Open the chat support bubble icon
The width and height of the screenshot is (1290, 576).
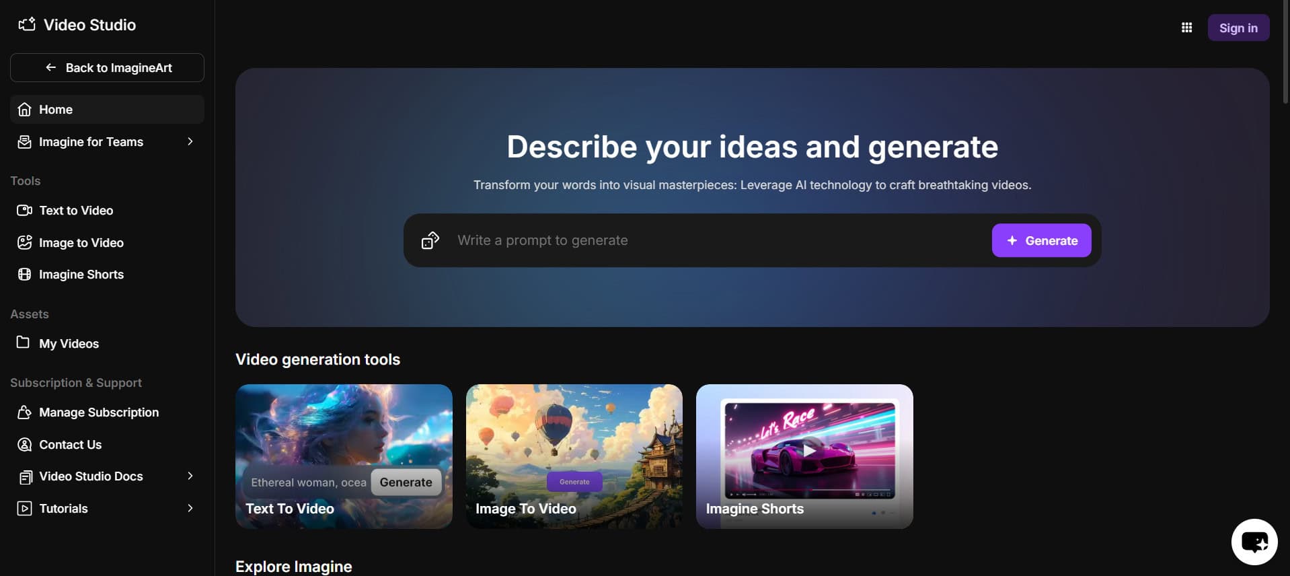tap(1254, 542)
